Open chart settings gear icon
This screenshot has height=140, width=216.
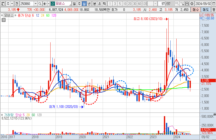coord(192,4)
